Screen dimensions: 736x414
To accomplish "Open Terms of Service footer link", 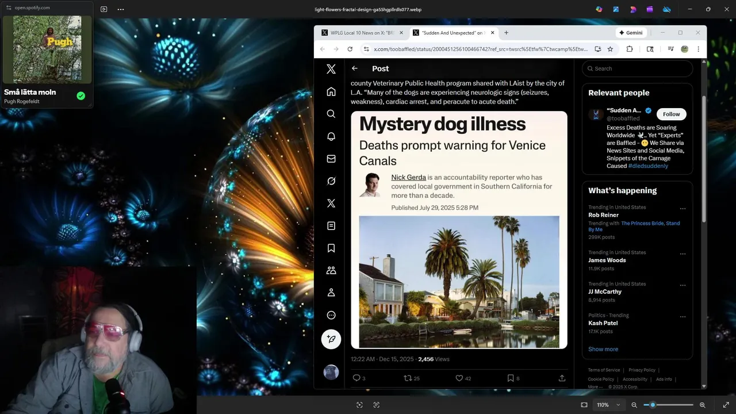I will [604, 370].
